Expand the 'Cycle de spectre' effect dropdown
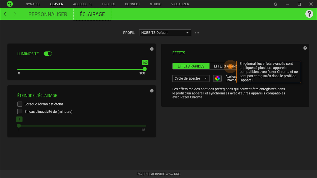This screenshot has width=317, height=178. pos(191,78)
